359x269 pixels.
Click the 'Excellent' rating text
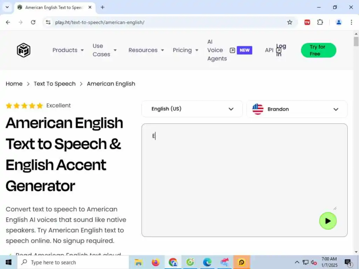click(59, 105)
